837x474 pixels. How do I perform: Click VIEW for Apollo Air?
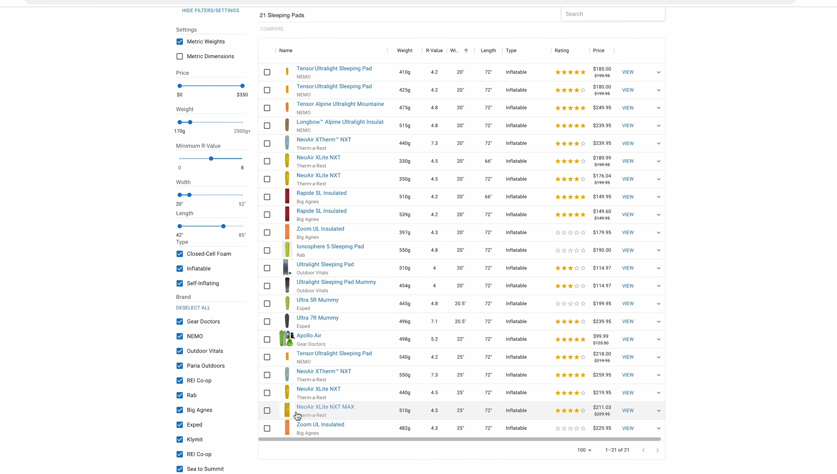627,339
